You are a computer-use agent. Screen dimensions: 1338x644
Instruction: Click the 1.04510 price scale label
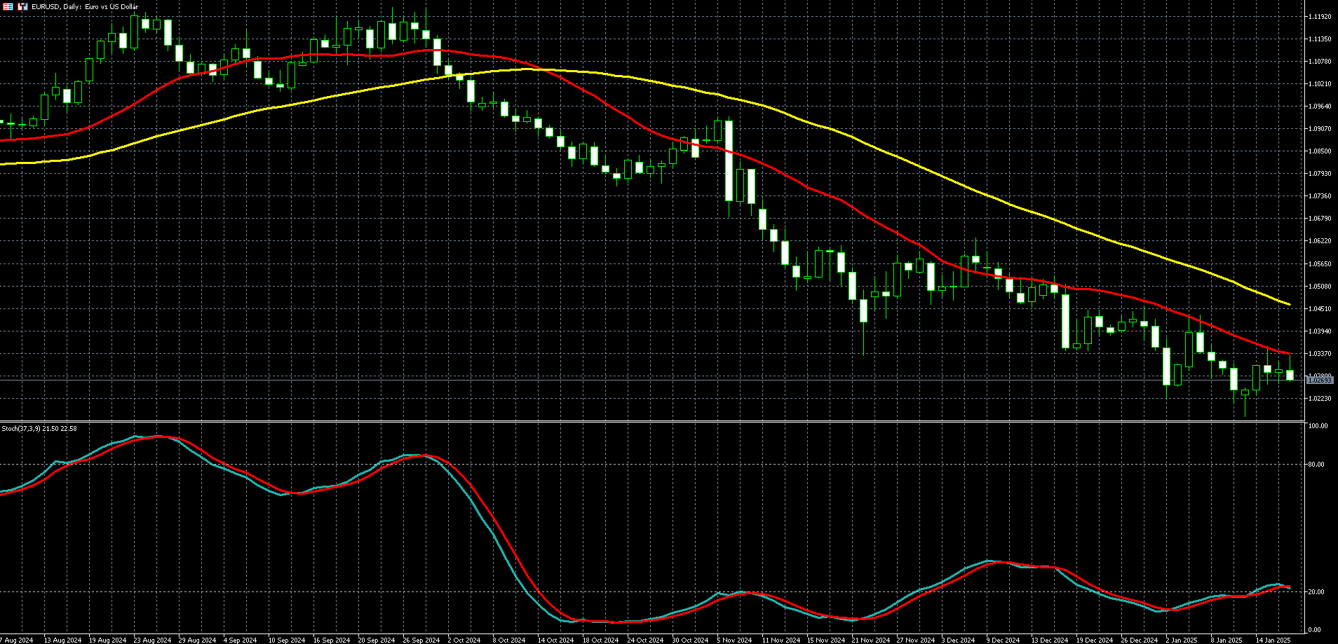[1320, 308]
